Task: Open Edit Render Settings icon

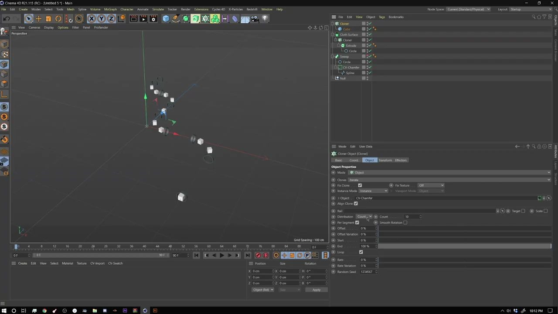Action: coord(153,19)
